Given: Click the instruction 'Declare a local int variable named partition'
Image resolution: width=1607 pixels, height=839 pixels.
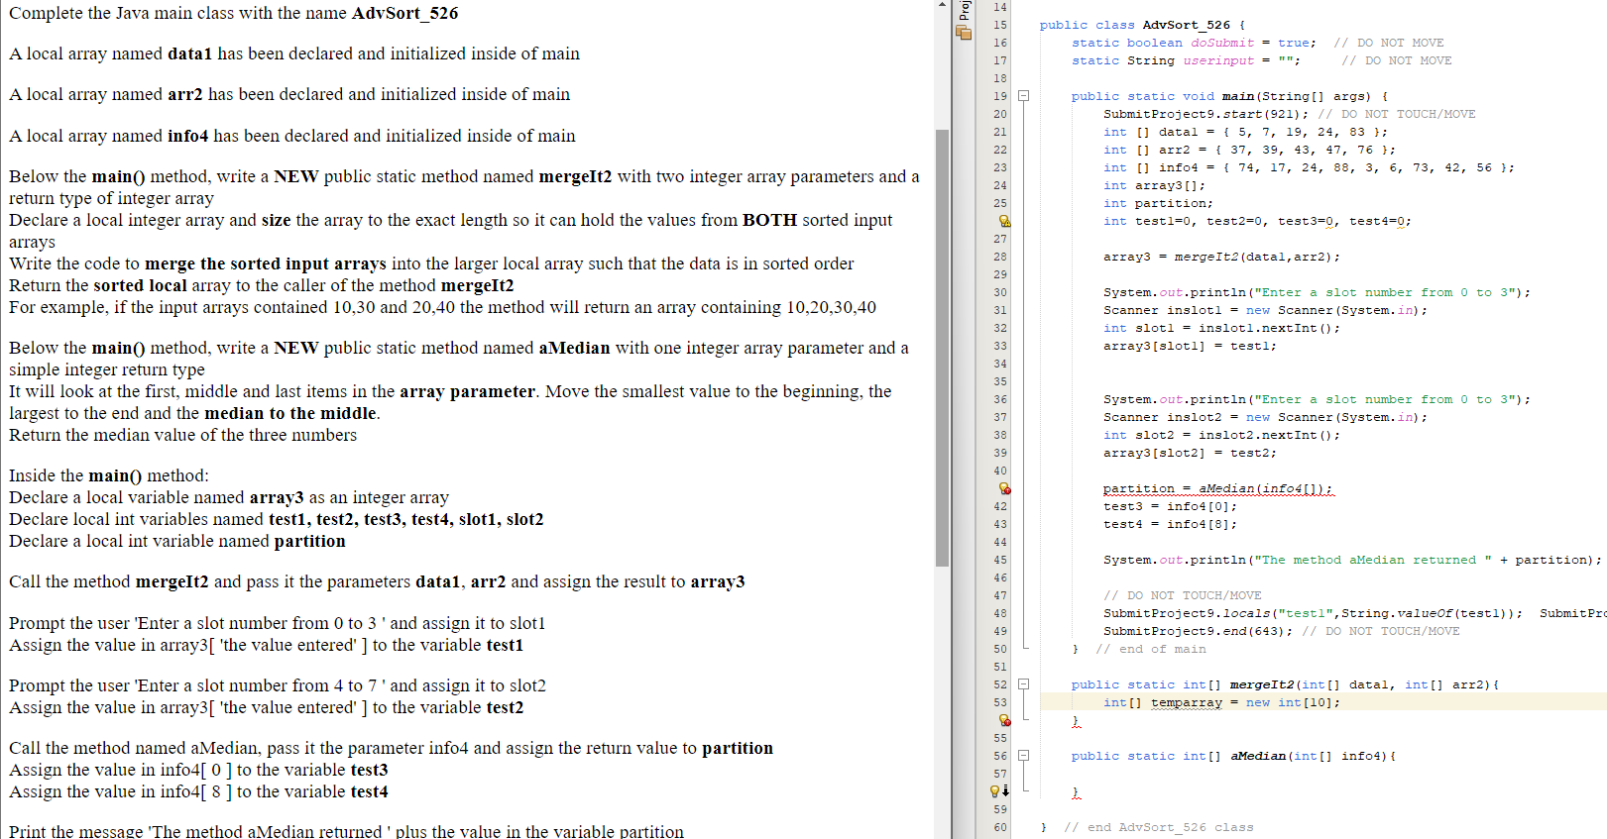Looking at the screenshot, I should (177, 541).
